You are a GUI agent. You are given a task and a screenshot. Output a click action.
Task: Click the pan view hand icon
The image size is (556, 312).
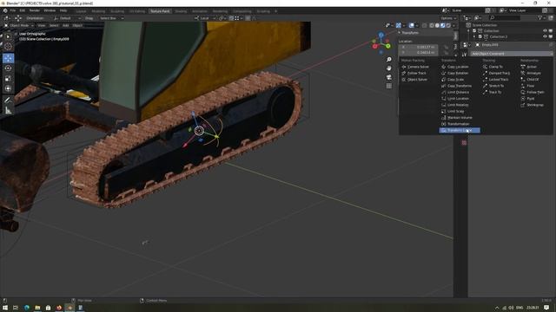(389, 68)
